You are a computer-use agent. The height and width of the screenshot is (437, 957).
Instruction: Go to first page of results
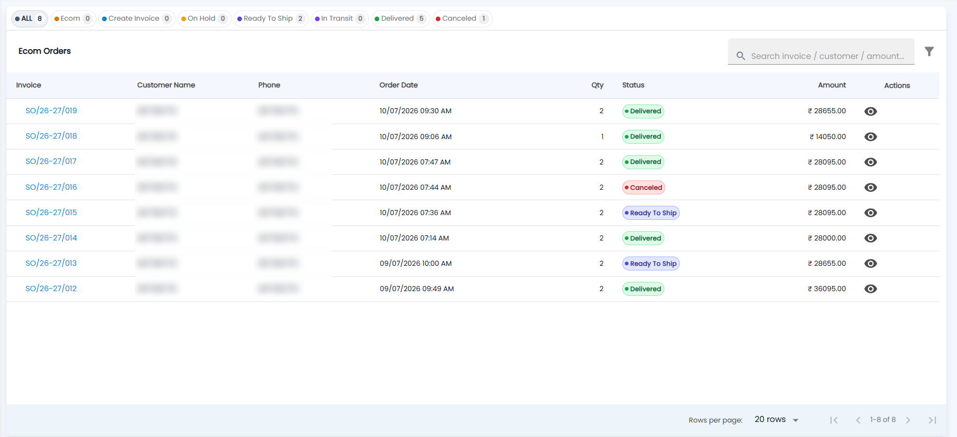click(834, 420)
